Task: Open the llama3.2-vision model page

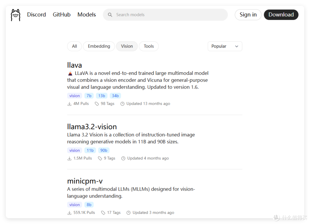Action: [x=92, y=127]
